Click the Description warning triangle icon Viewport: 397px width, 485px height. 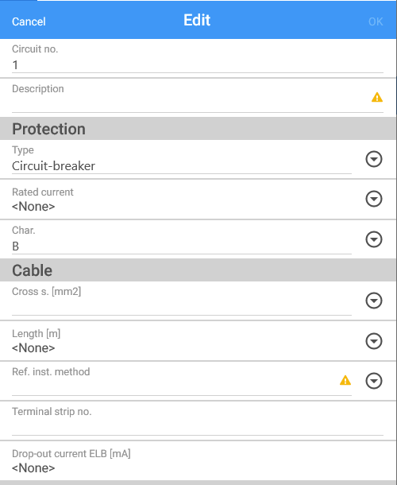pyautogui.click(x=377, y=98)
